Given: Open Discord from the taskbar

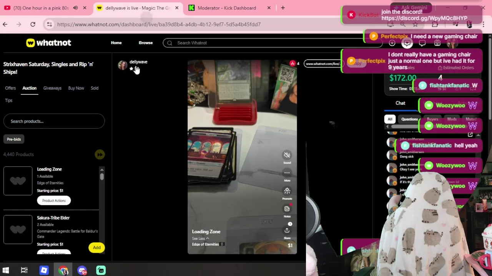Looking at the screenshot, I should point(82,270).
